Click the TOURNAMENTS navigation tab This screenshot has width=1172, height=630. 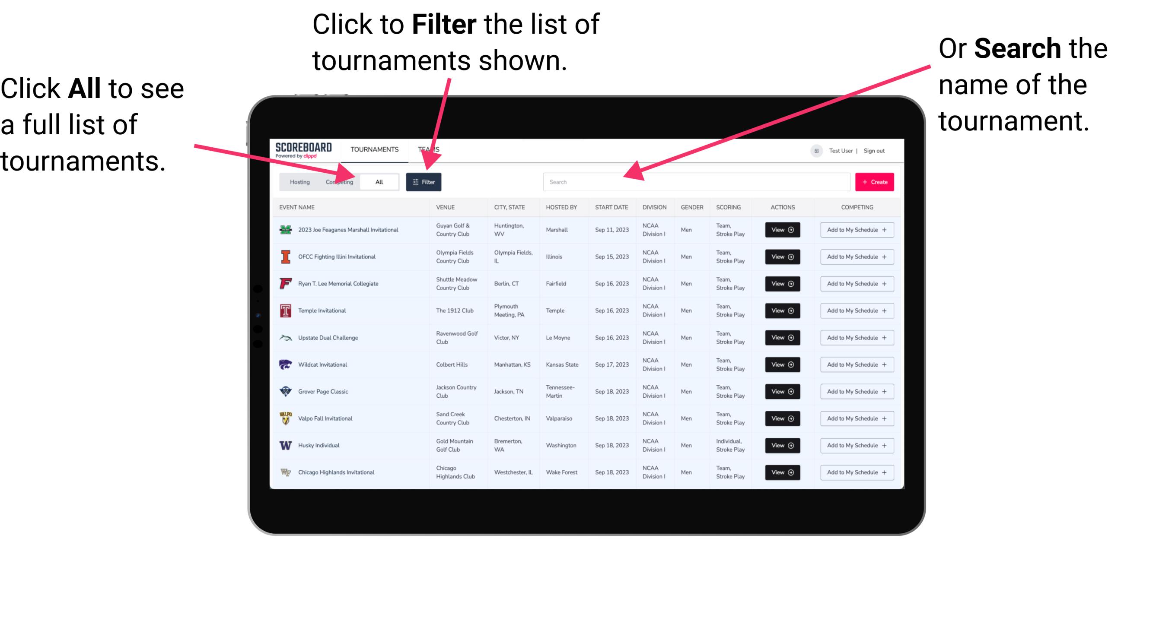pyautogui.click(x=374, y=148)
